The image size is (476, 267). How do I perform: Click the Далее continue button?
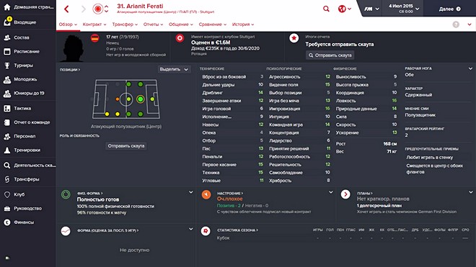449,9
